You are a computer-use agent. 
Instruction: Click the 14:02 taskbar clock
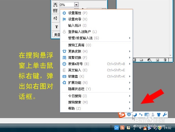167,128
